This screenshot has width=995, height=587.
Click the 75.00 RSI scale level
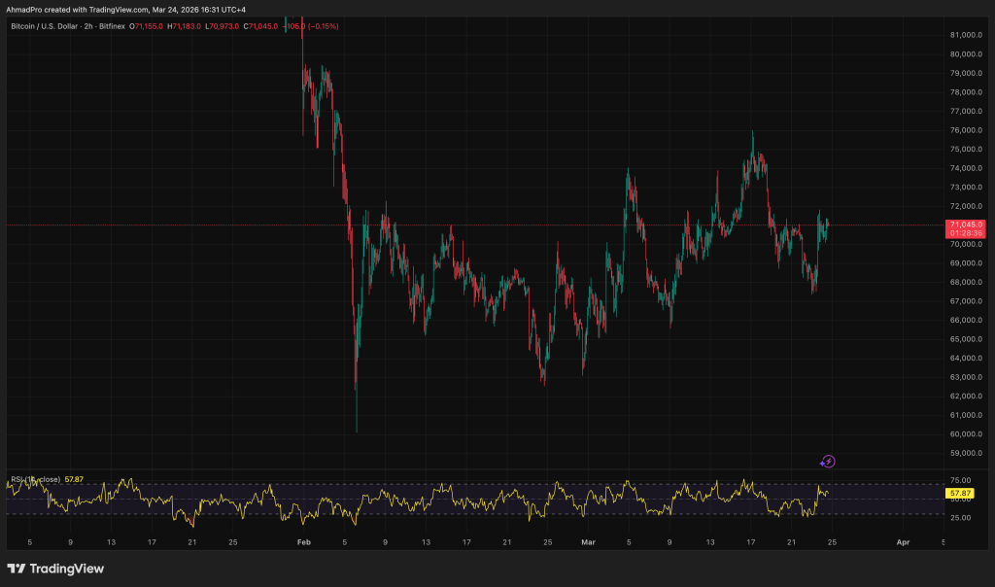click(959, 480)
